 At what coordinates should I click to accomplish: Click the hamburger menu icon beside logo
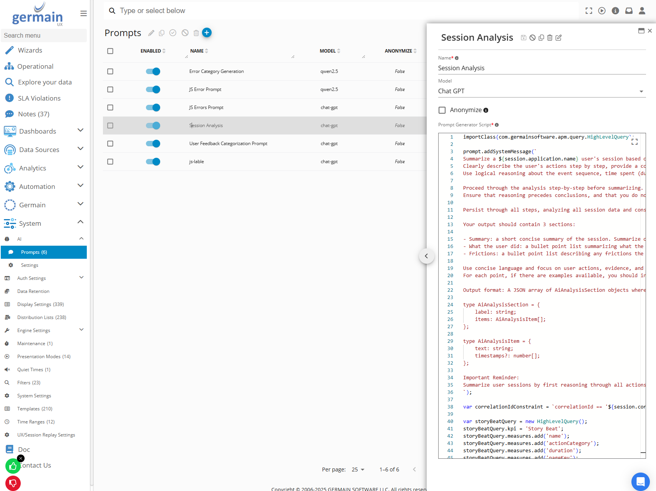tap(83, 14)
